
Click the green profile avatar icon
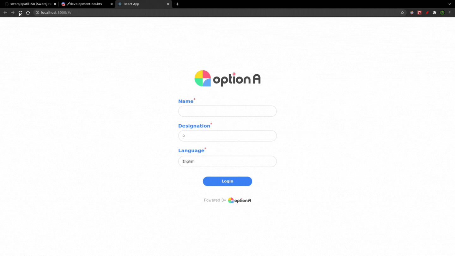coord(442,13)
